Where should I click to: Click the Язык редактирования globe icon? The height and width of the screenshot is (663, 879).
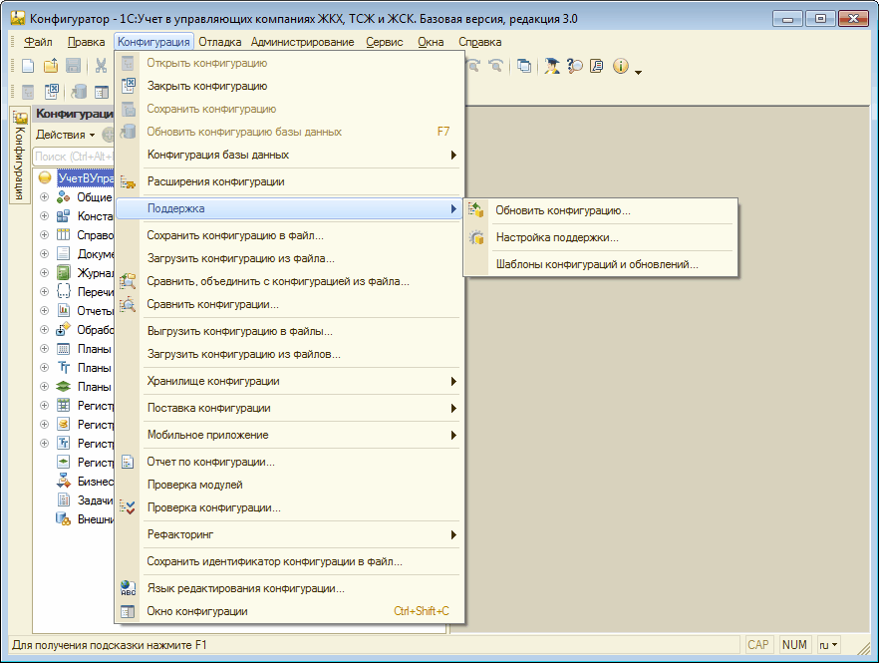pos(128,588)
